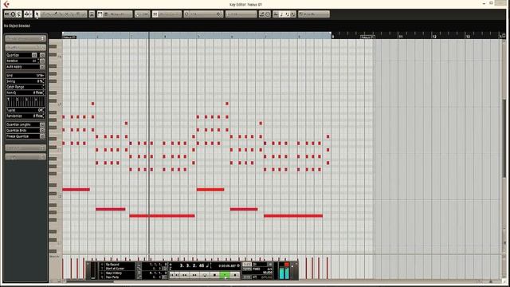The image size is (510, 287).
Task: Toggle Show Part Borders icon
Action: (x=100, y=14)
